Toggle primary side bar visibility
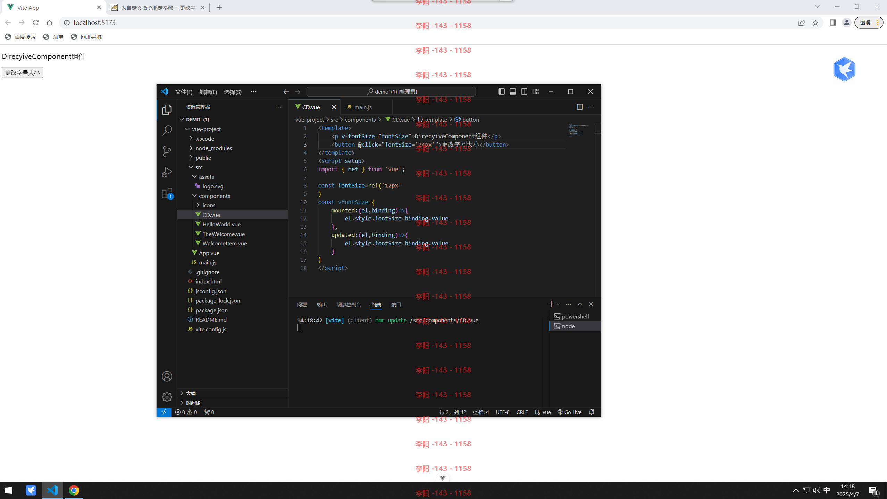The height and width of the screenshot is (499, 887). click(501, 91)
